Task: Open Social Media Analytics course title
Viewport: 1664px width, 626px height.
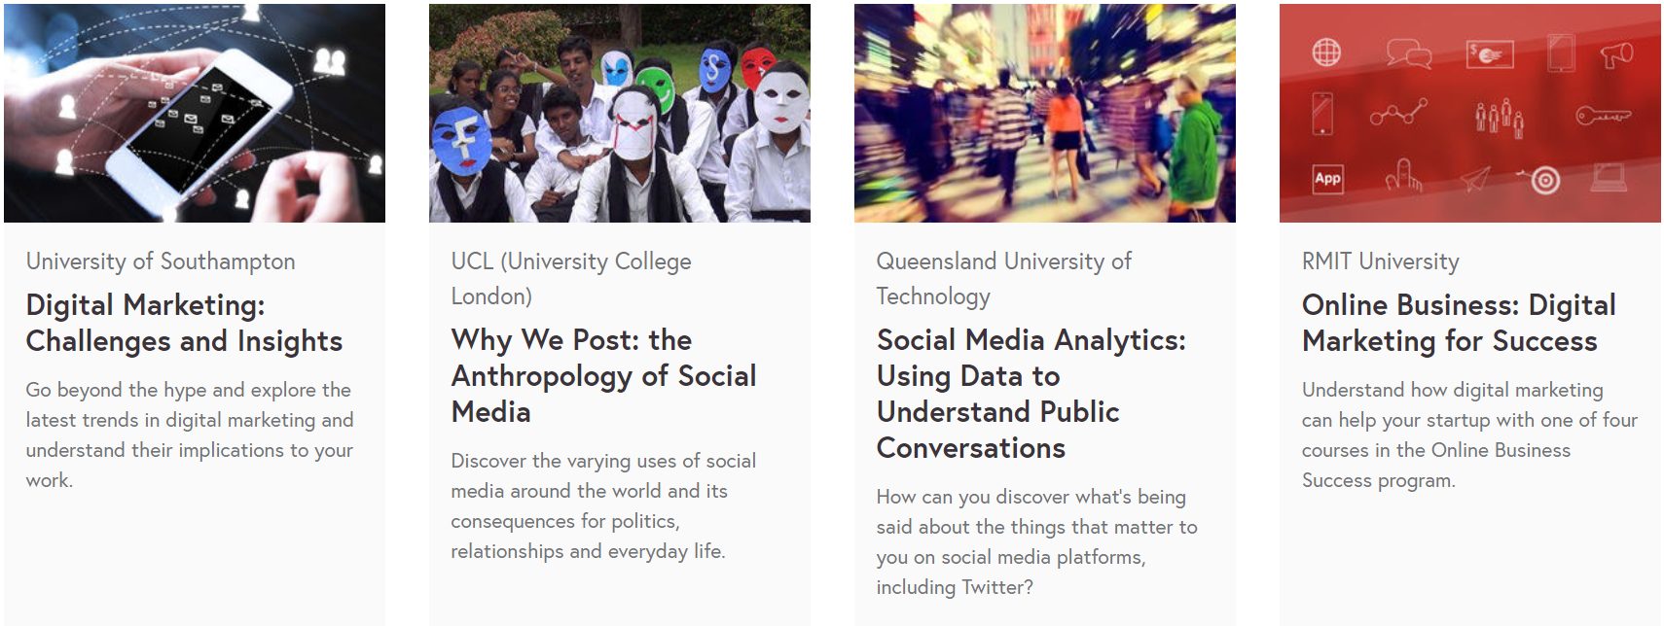Action: (1031, 394)
